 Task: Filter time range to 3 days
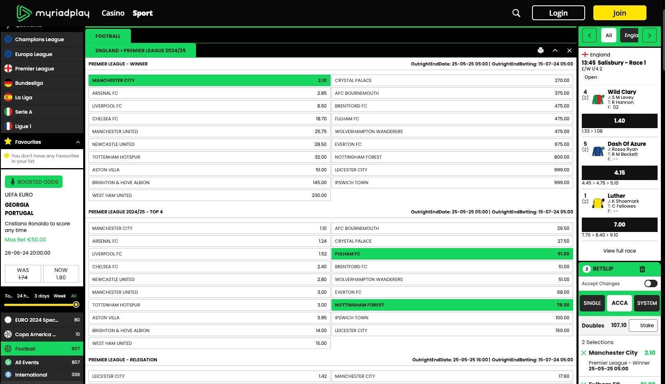tap(42, 296)
